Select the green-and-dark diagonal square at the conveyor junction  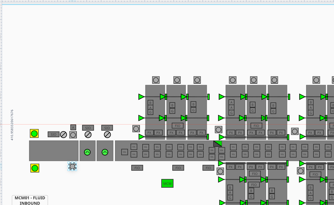[x=218, y=143]
